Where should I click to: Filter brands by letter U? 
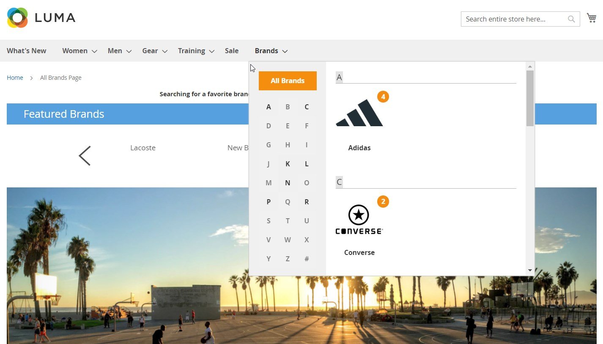tap(307, 221)
